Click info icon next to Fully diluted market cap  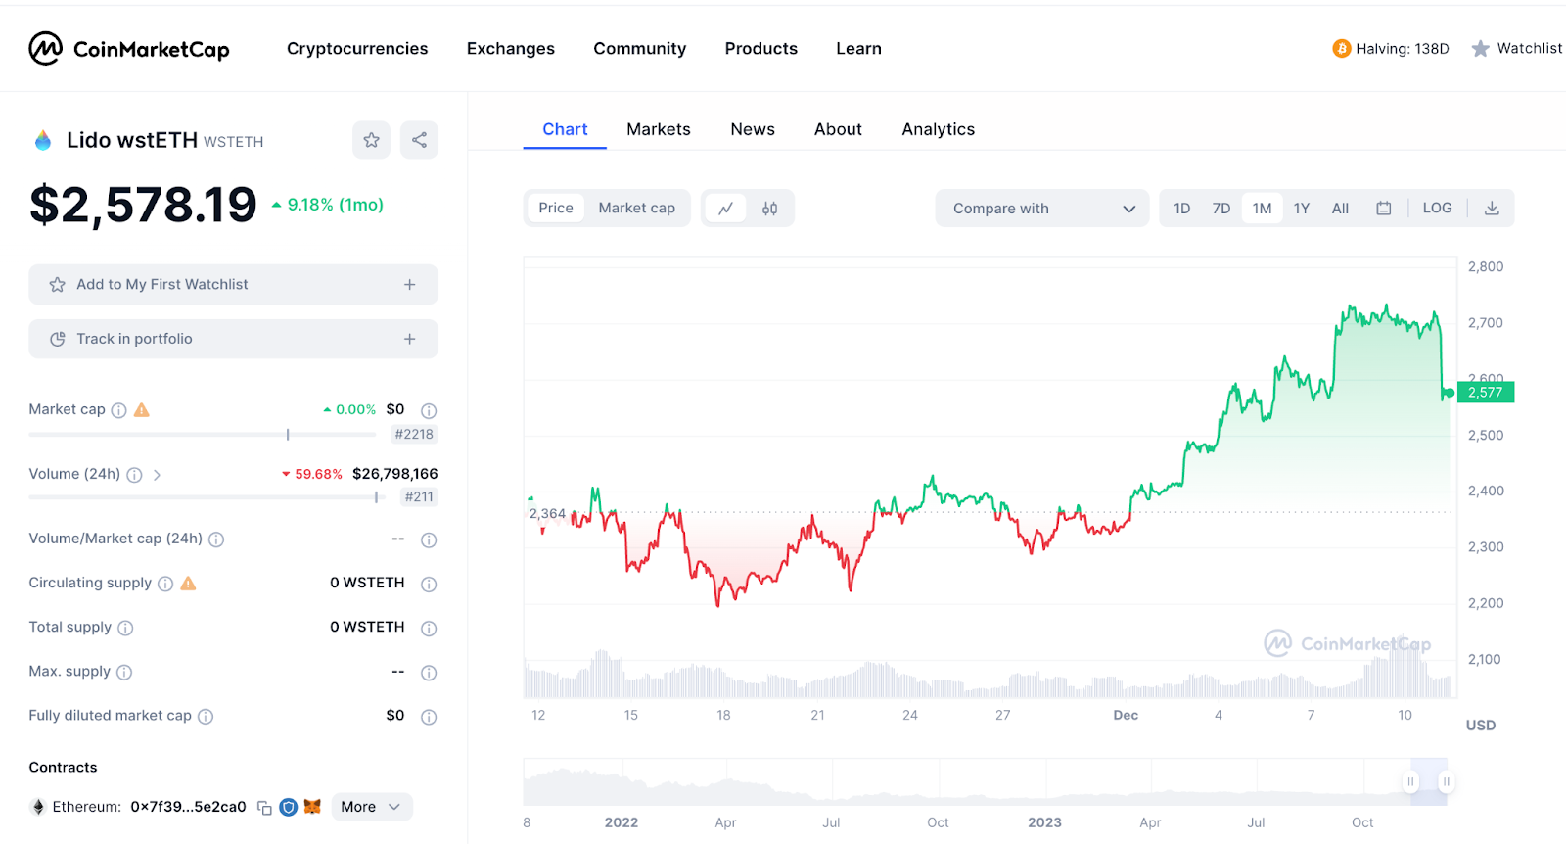coord(206,716)
